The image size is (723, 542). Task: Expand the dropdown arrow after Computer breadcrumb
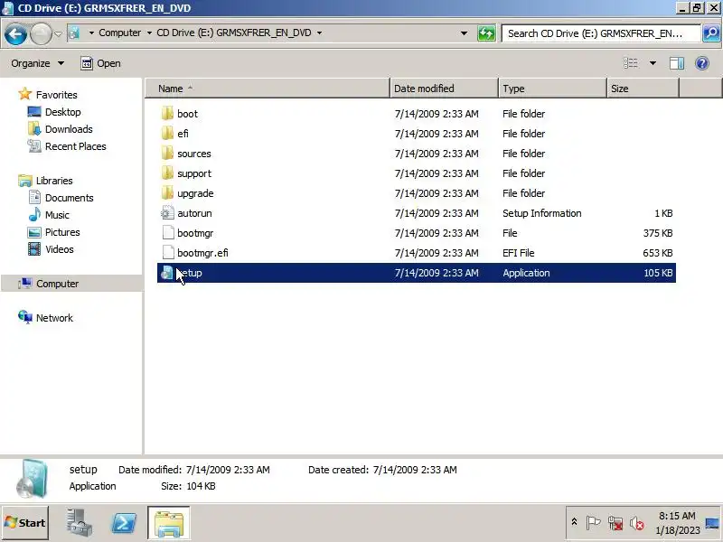149,33
